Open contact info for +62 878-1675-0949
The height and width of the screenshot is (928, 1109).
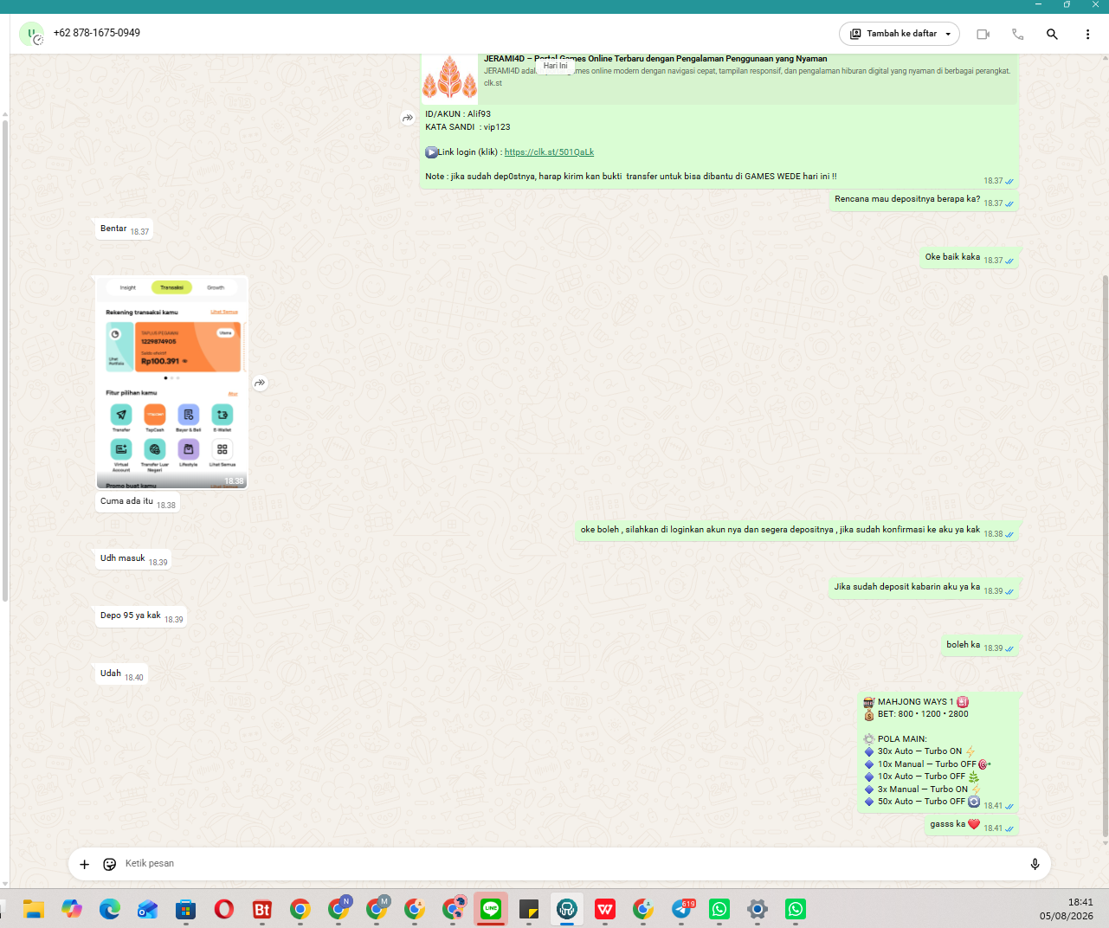click(97, 33)
